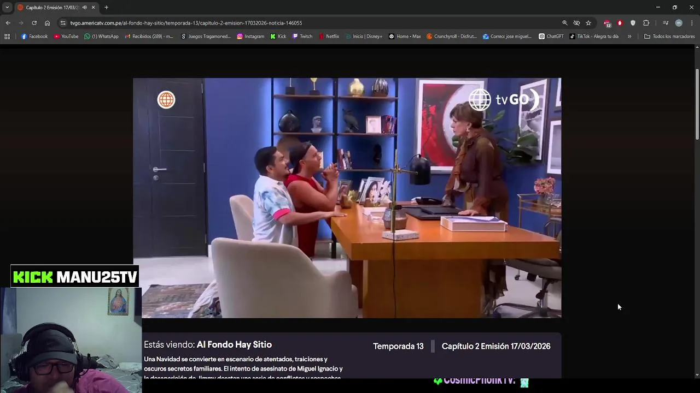Open the WhatsApp bookmark

coord(101,37)
